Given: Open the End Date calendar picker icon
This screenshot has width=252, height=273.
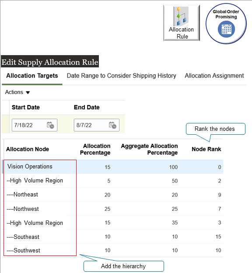Looking at the screenshot, I should 112,125.
